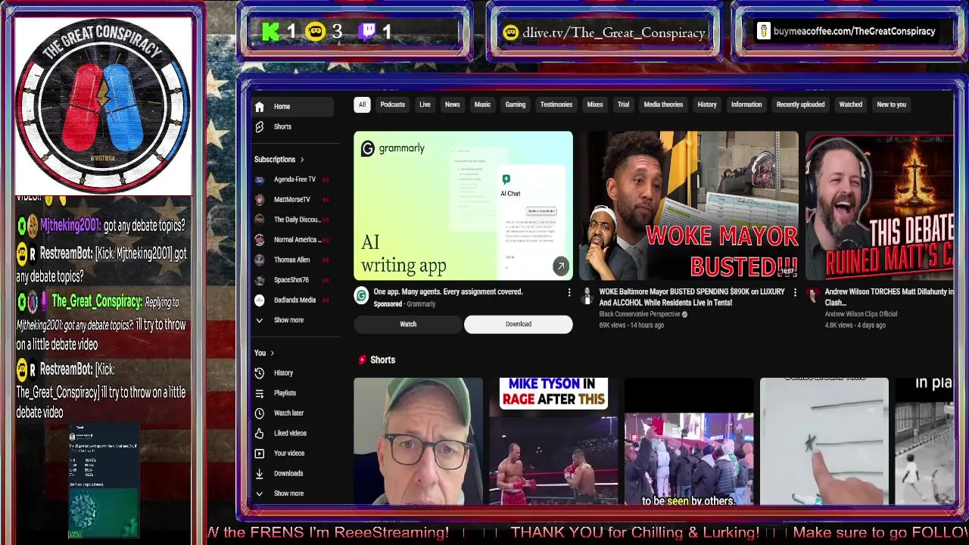Select the Information filter chip
Viewport: 969px width, 545px height.
746,104
